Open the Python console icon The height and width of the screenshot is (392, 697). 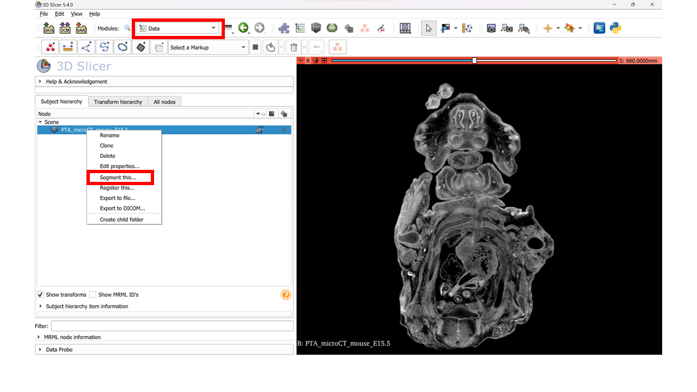pos(616,28)
